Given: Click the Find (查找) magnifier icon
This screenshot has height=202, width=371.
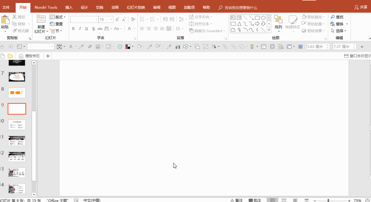Looking at the screenshot, I should point(333,17).
